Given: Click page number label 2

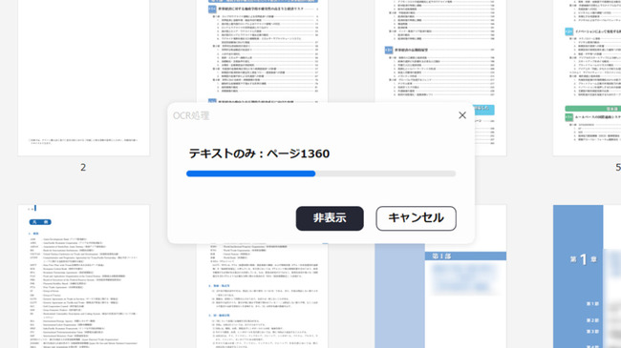Looking at the screenshot, I should point(83,167).
